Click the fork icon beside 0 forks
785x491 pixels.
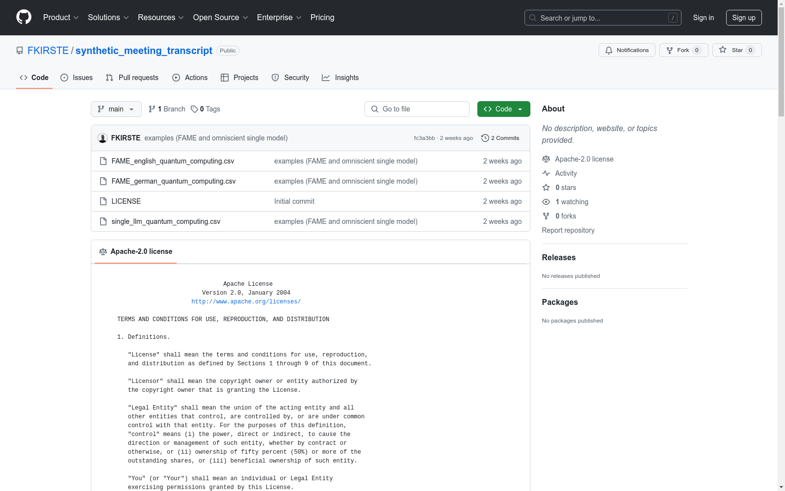click(x=546, y=216)
